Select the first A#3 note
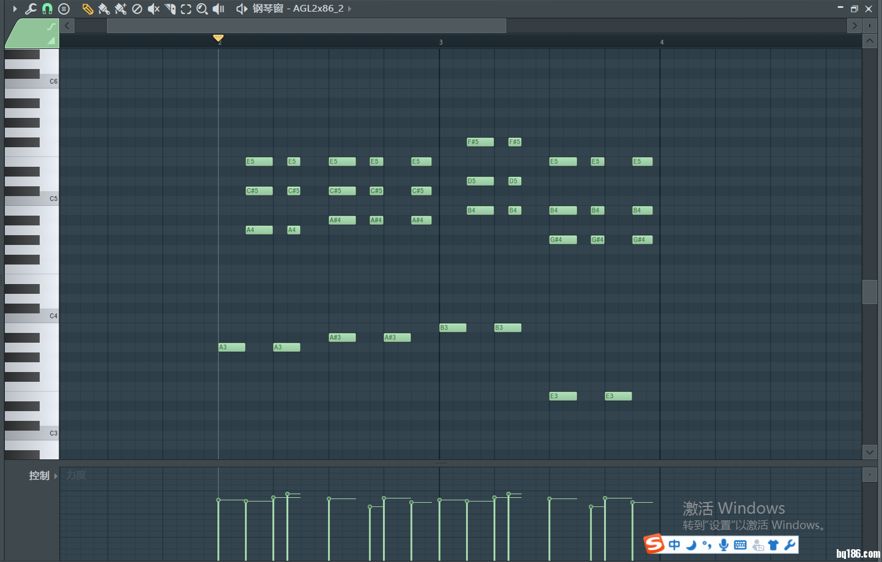This screenshot has width=882, height=562. tap(342, 337)
